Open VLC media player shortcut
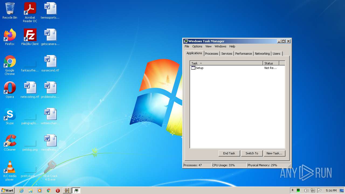345x194 pixels. (x=10, y=171)
